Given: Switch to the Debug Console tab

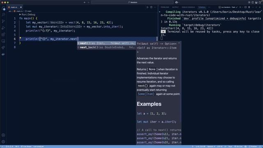Looking at the screenshot, I should (x=188, y=7).
